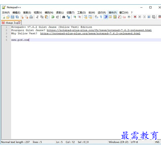Open the Replace dialog icon
This screenshot has height=146, width=161.
pyautogui.click(x=68, y=17)
